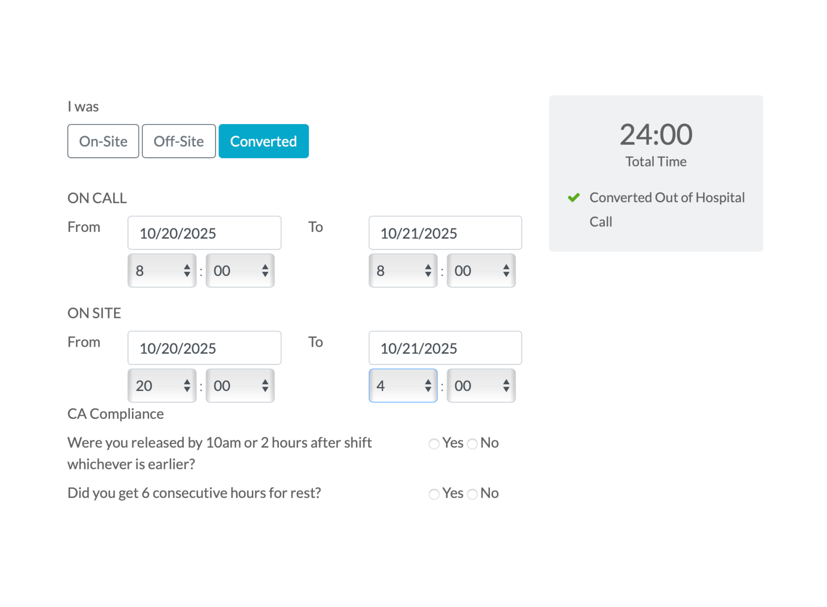827x607 pixels.
Task: Click the Converted Out of Hospital Call text
Action: [667, 210]
